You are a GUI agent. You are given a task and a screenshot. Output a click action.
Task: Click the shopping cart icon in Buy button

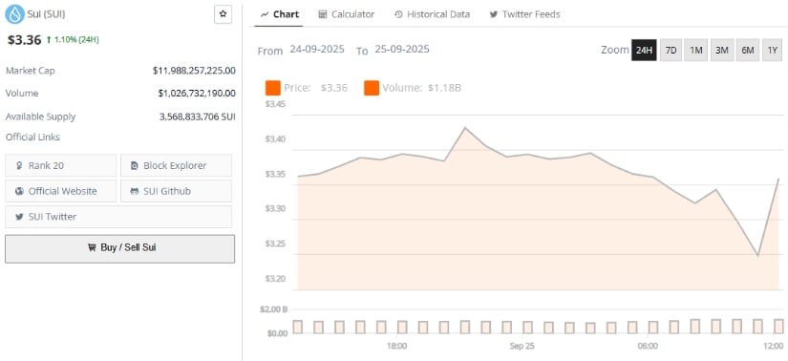point(92,247)
